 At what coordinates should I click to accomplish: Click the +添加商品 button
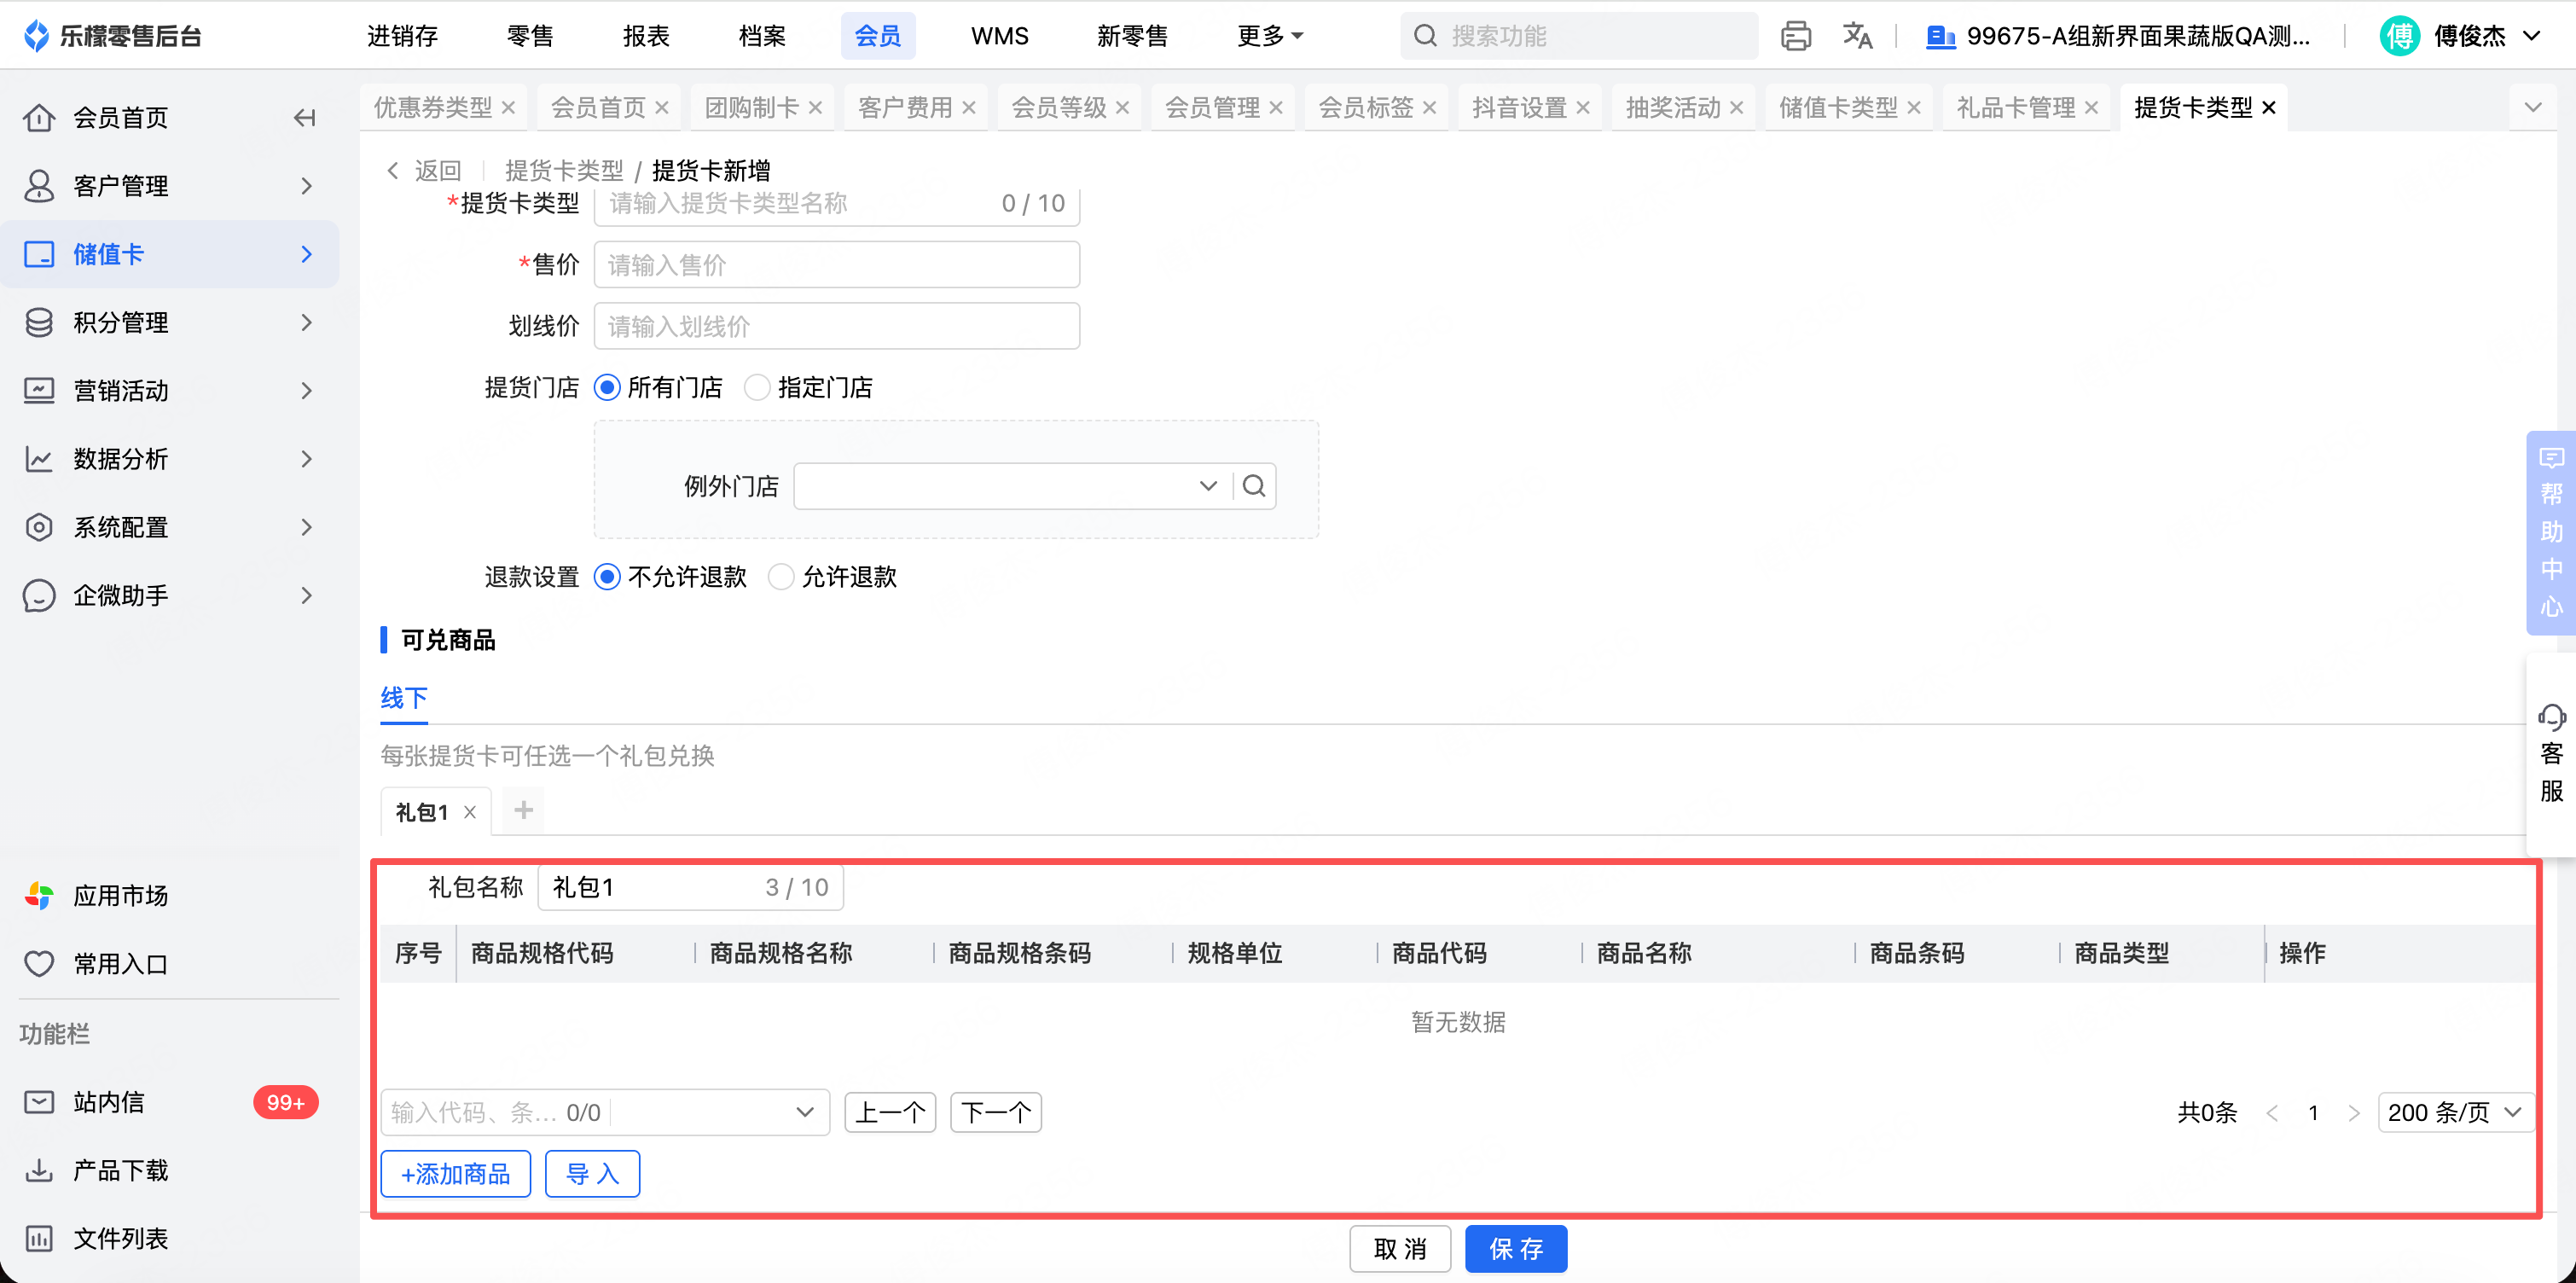coord(455,1173)
